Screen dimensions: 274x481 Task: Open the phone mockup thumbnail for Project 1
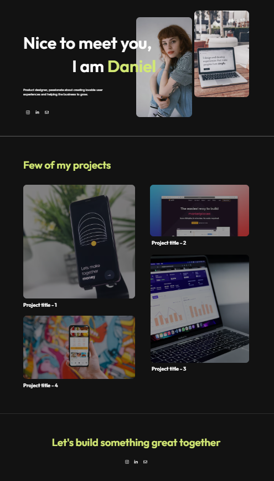click(79, 241)
